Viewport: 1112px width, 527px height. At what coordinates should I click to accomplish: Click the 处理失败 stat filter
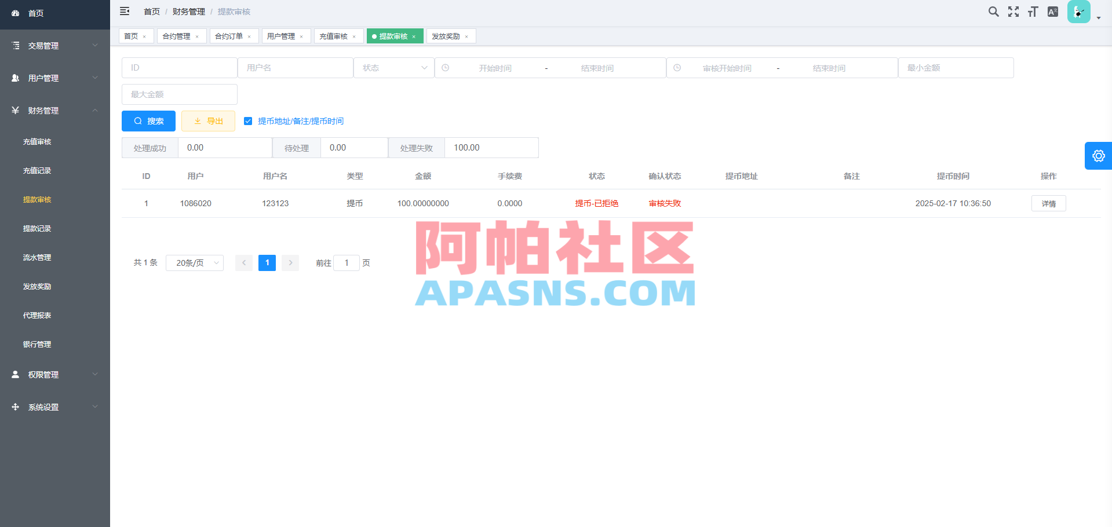416,148
